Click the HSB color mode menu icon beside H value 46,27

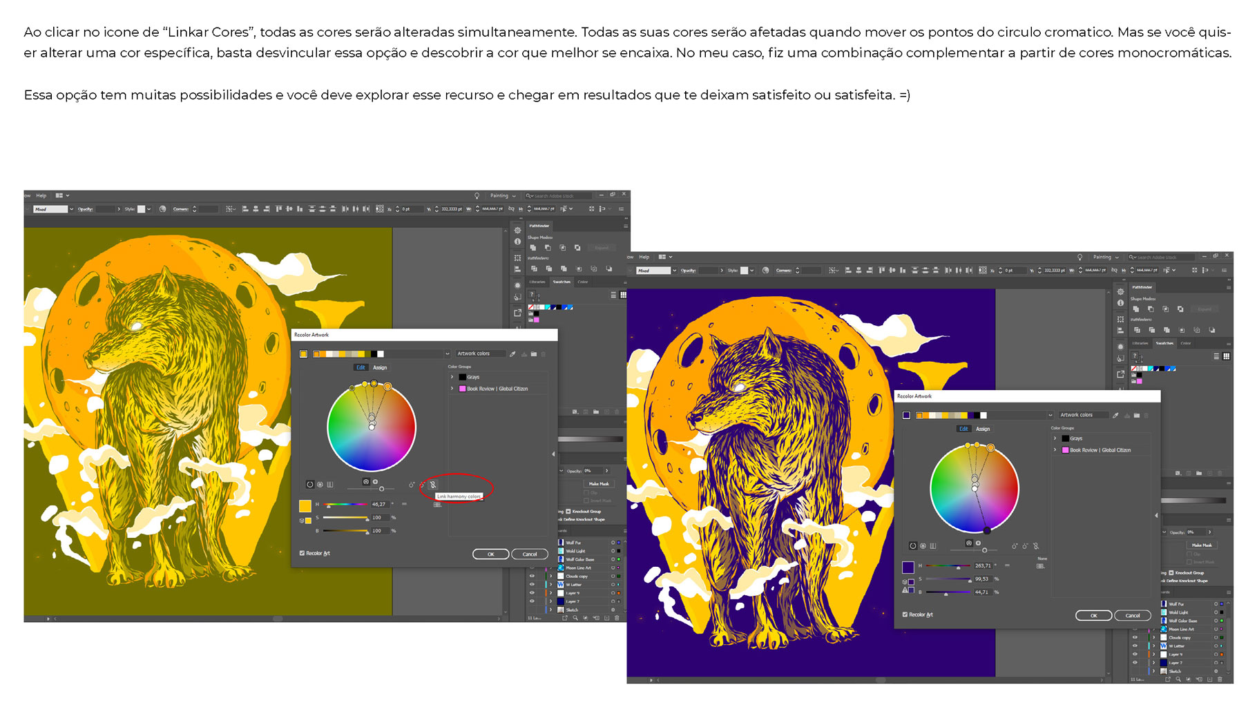404,504
